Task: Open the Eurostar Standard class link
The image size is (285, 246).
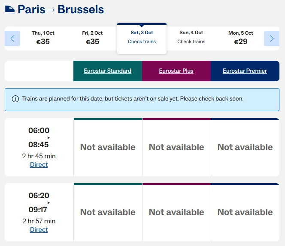Action: click(108, 71)
